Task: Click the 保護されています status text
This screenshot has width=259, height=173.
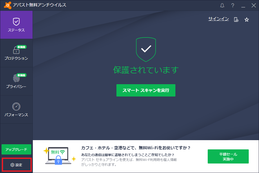Action: click(x=146, y=70)
